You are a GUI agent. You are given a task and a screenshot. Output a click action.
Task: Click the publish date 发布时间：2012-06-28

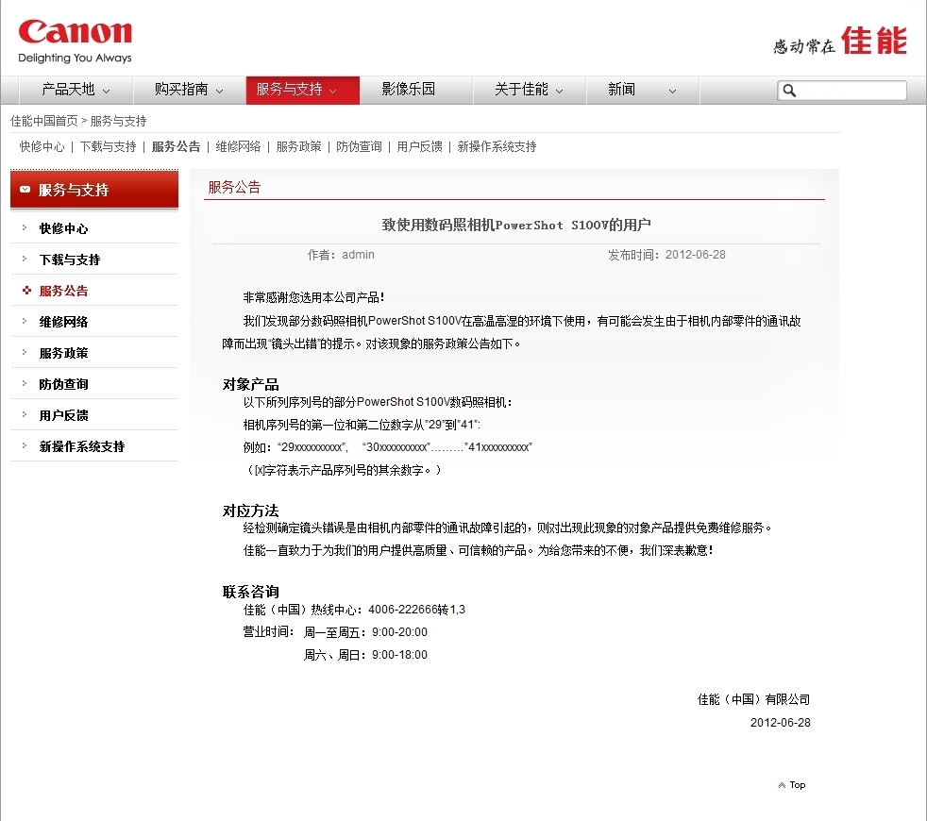click(666, 255)
